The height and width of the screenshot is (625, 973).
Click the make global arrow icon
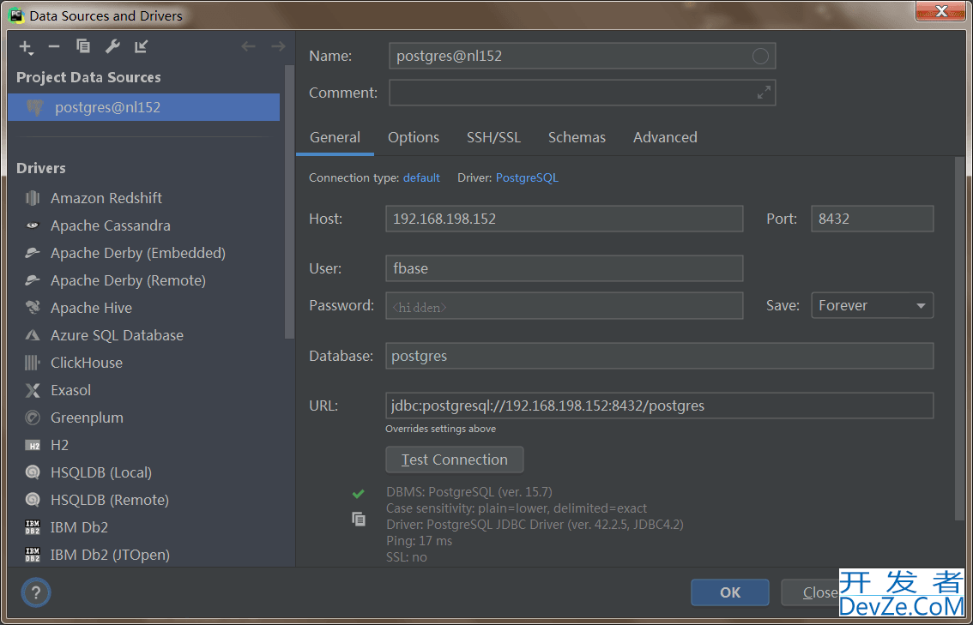click(142, 46)
